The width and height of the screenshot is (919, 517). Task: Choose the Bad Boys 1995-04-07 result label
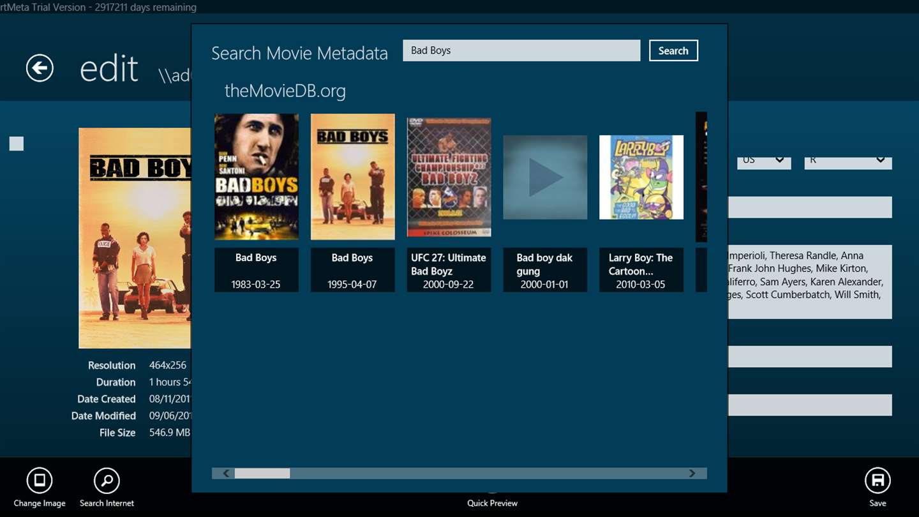pos(352,270)
